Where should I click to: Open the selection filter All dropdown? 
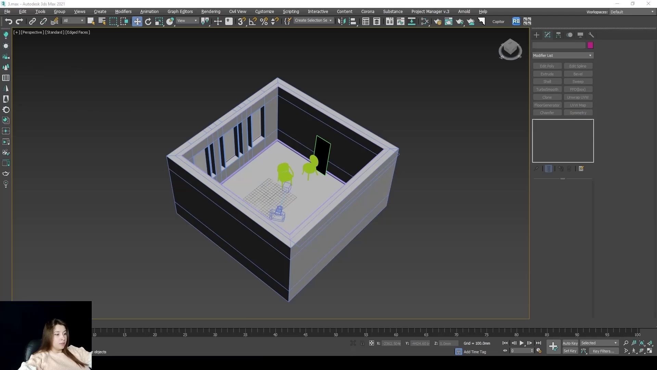[x=73, y=21]
